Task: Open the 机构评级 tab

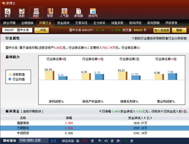Action: coord(135,23)
